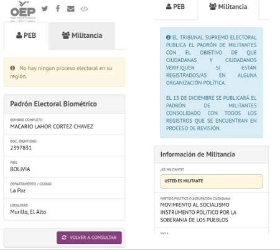Click the VOLVER A CONSULTAR button
The image size is (280, 250).
tap(89, 238)
